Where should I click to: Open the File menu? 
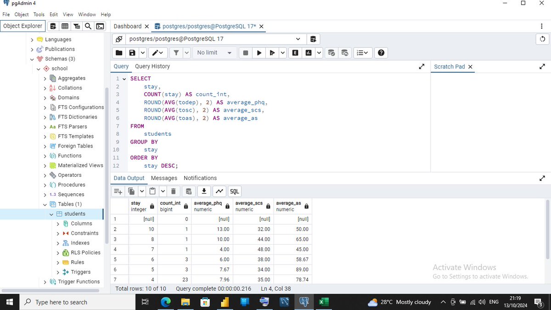6,15
